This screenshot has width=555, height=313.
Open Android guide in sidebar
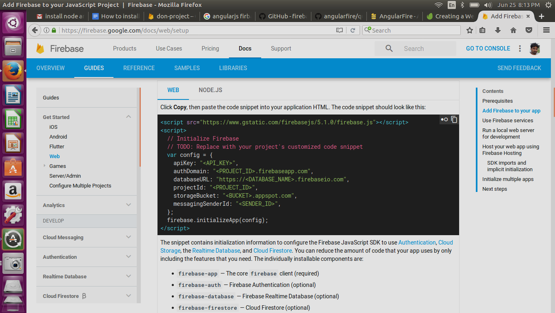click(58, 137)
